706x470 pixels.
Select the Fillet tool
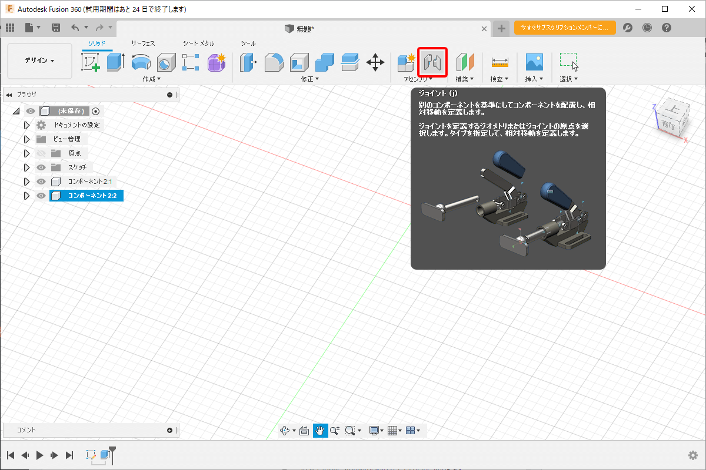point(274,62)
